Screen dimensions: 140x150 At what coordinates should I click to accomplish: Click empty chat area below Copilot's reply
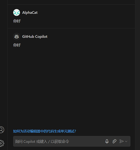tap(71, 85)
